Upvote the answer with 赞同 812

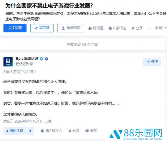pos(15,131)
